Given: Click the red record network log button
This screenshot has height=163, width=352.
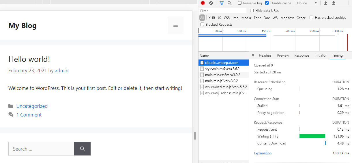Looking at the screenshot, I should click(x=203, y=3).
